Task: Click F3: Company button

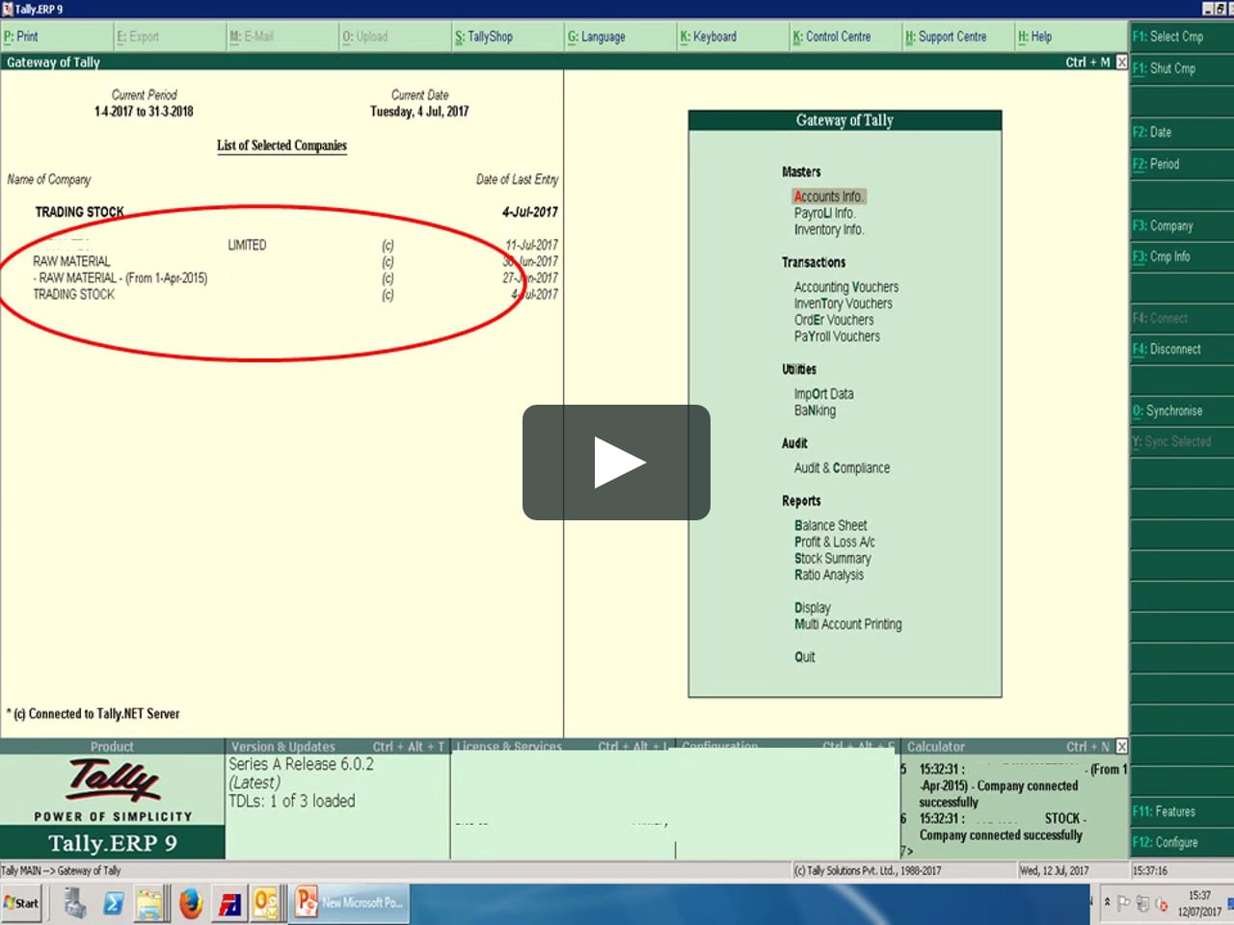Action: pos(1182,225)
